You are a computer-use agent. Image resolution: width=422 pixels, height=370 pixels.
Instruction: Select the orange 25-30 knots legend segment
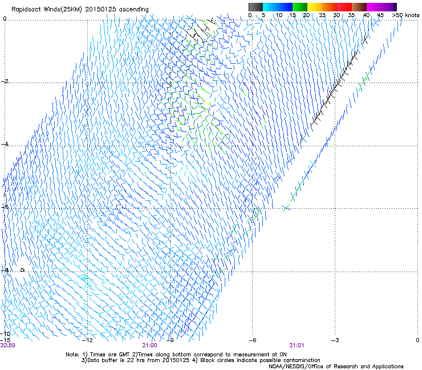tap(330, 7)
